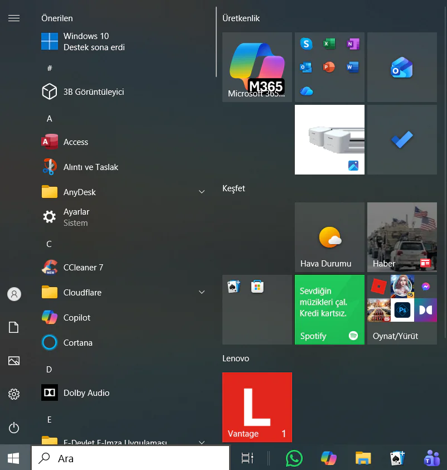The height and width of the screenshot is (470, 447).
Task: Expand the AnyDesk folder chevron
Action: [x=201, y=191]
